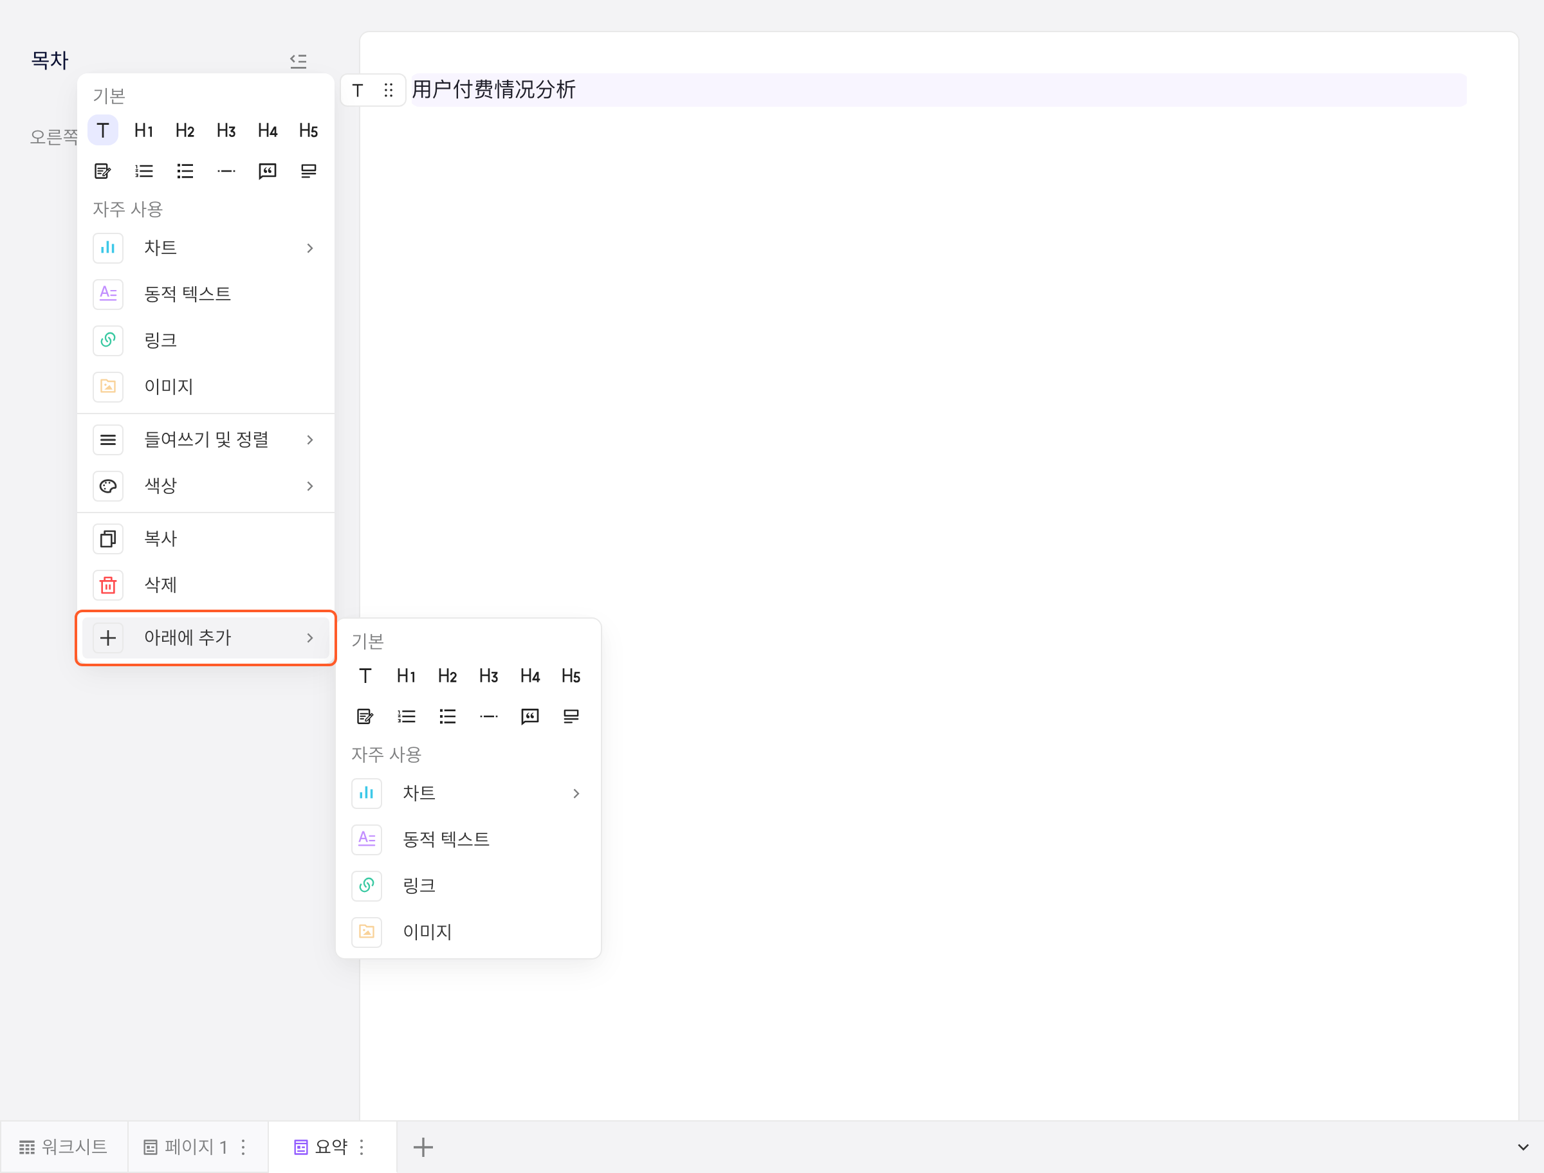Click 복사 menu entry
Screen dimensions: 1544x1173
205,539
